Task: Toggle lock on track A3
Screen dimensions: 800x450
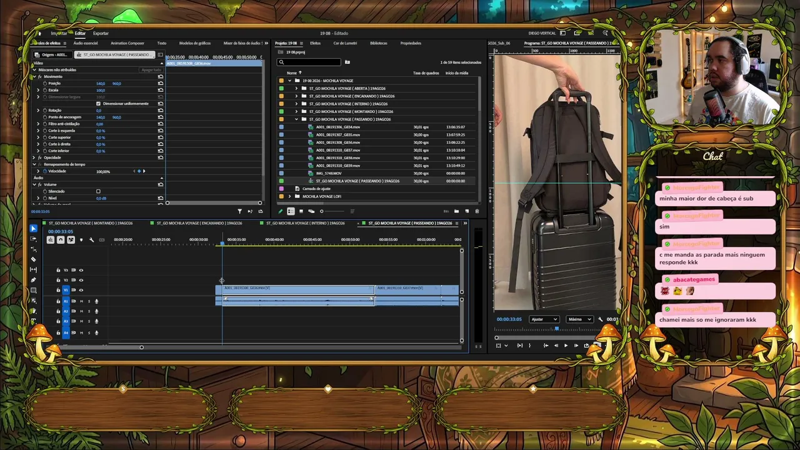Action: pyautogui.click(x=58, y=321)
